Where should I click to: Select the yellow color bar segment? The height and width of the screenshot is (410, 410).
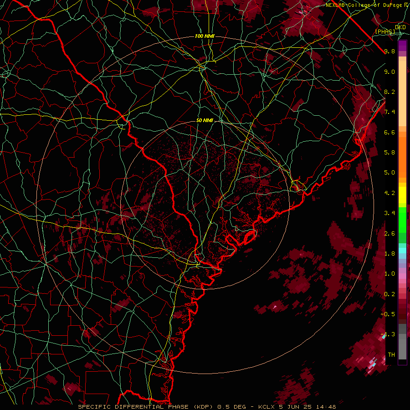click(x=402, y=195)
